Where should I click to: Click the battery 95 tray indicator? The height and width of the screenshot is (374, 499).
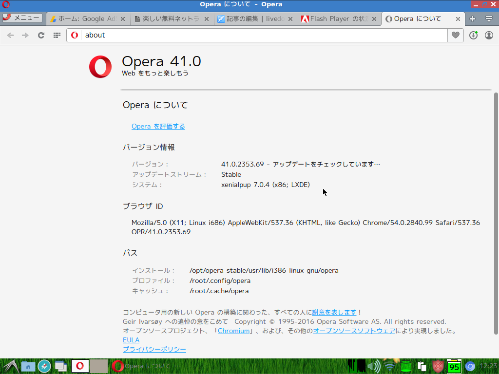(x=454, y=366)
